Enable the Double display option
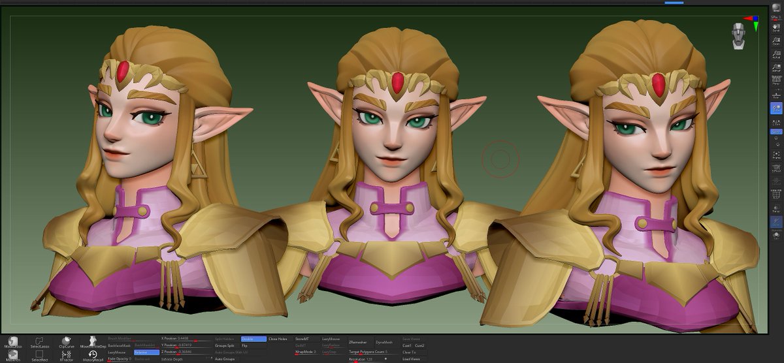Image resolution: width=784 pixels, height=363 pixels. pyautogui.click(x=253, y=338)
